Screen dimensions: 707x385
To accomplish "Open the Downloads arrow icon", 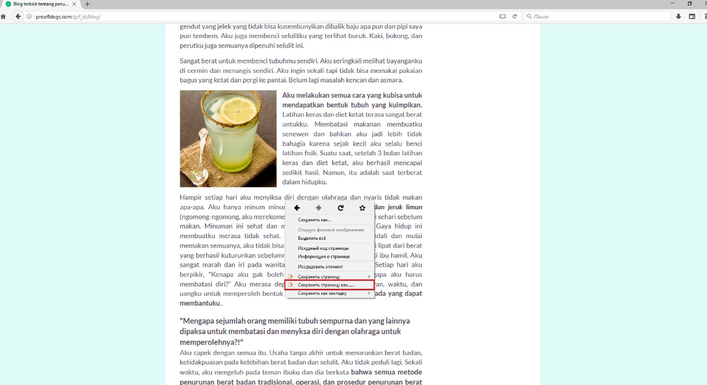I will pyautogui.click(x=678, y=17).
